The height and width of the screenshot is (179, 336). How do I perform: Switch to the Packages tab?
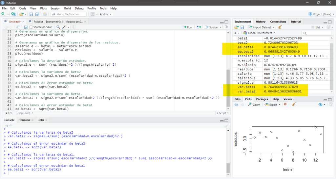262,99
